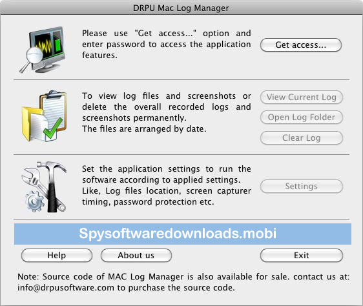This screenshot has width=363, height=306.
Task: Click the 'files are arranged by date' text
Action: [153, 129]
